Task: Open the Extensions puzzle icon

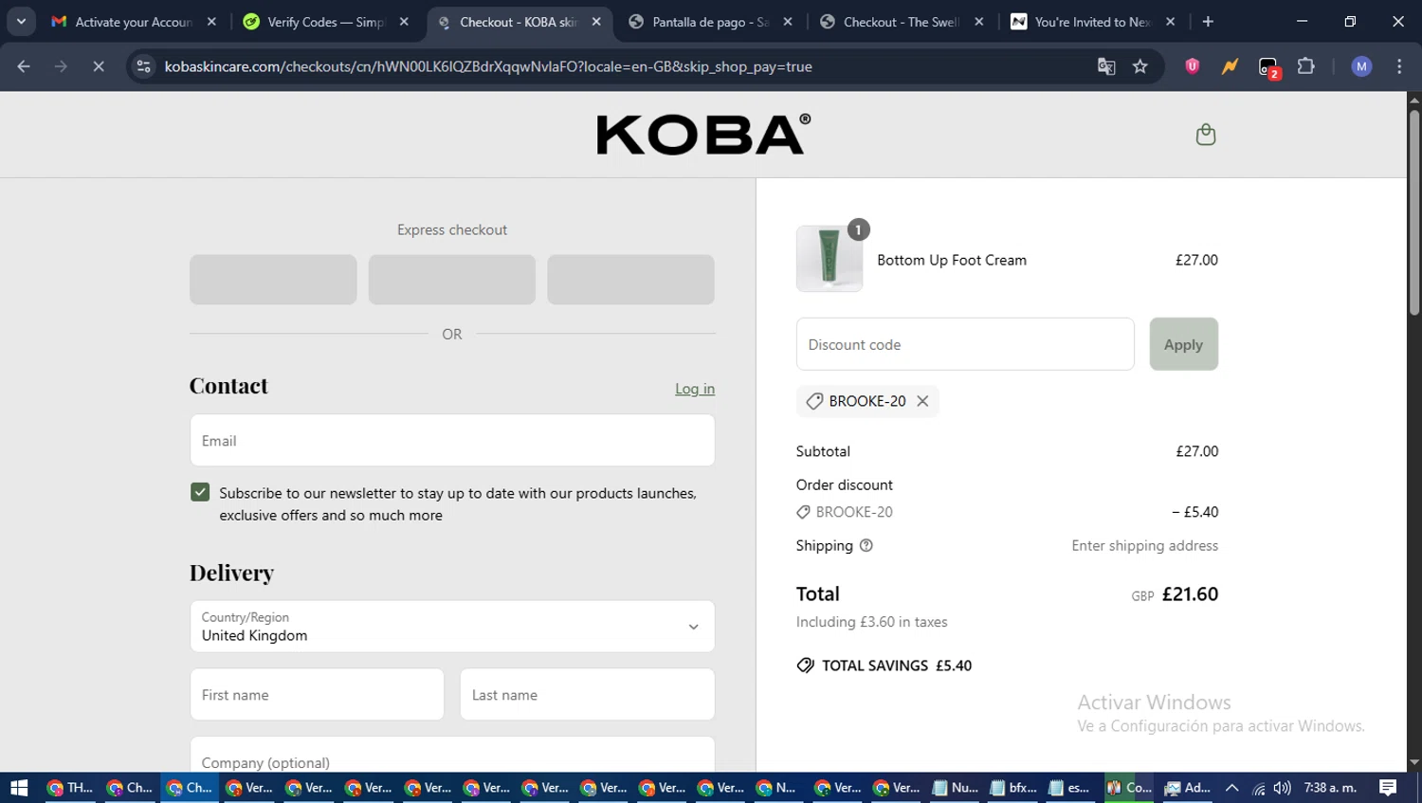Action: coord(1305,66)
